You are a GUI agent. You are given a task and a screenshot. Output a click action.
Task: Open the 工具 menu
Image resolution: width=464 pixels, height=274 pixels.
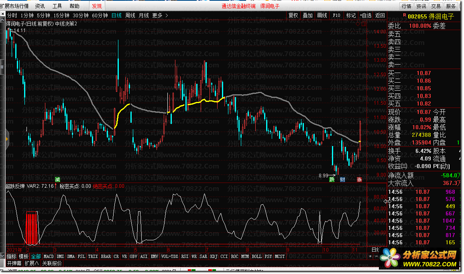click(x=57, y=6)
